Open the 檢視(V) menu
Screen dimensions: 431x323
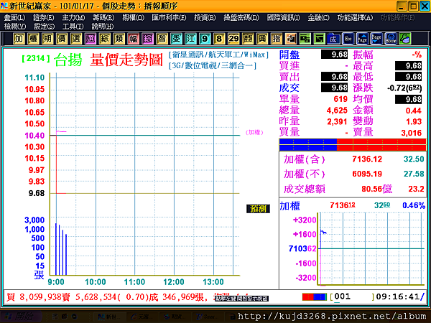pos(15,27)
